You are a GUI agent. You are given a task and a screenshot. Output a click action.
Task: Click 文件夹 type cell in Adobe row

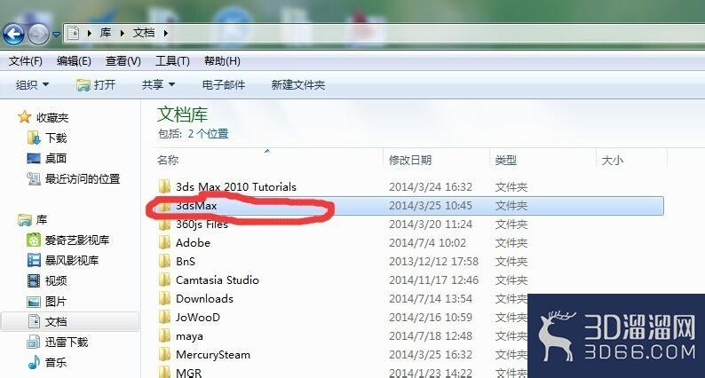(511, 243)
